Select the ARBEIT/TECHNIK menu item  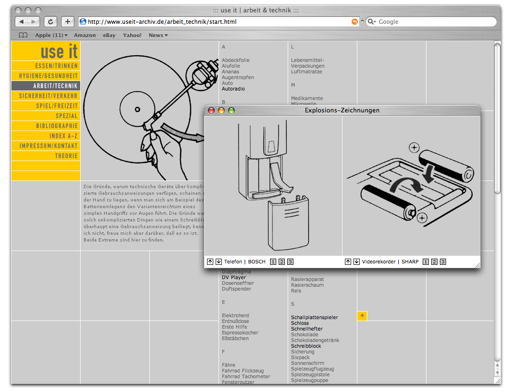pos(46,86)
